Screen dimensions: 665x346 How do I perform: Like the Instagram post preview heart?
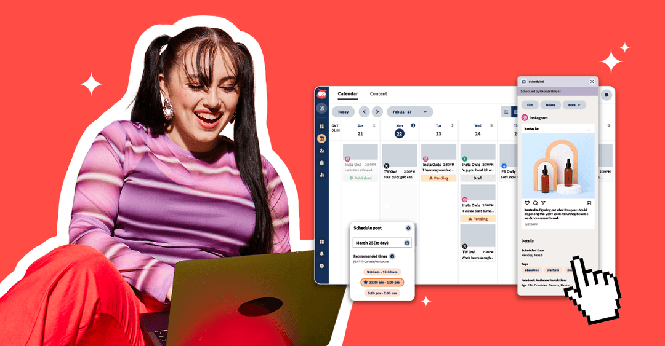pyautogui.click(x=527, y=203)
